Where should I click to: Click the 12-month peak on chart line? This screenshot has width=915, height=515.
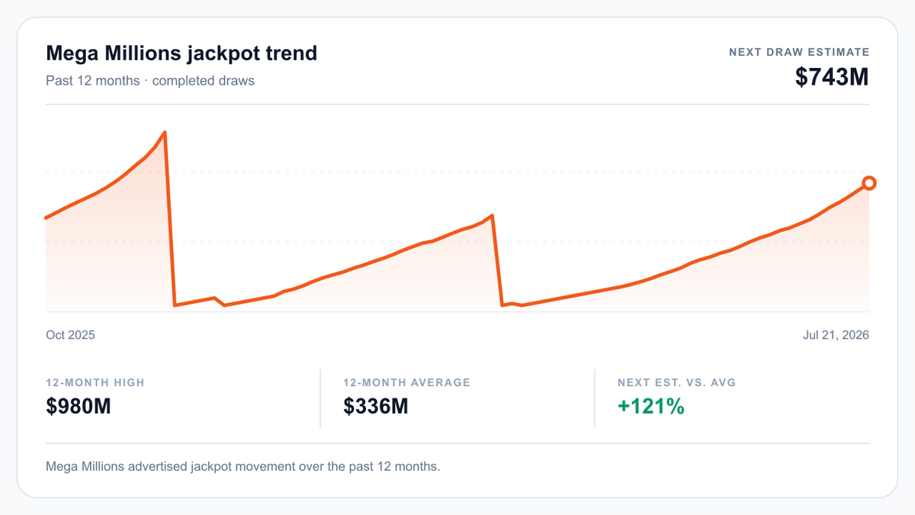pyautogui.click(x=165, y=133)
